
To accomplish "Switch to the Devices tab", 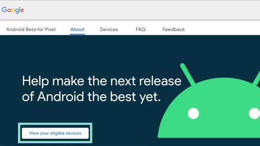I will click(x=109, y=30).
